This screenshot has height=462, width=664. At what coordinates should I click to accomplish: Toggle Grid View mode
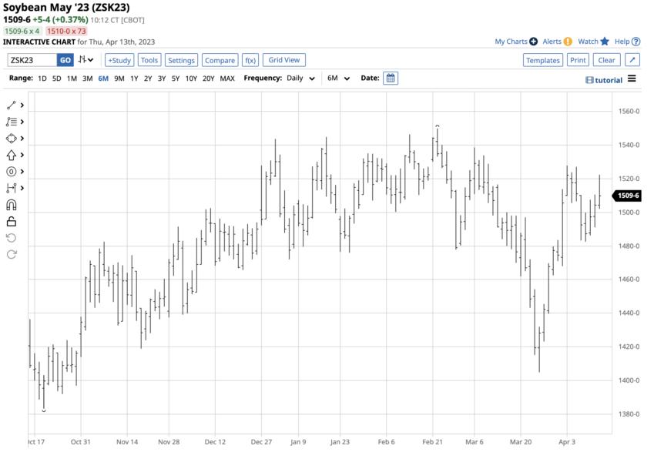click(283, 59)
